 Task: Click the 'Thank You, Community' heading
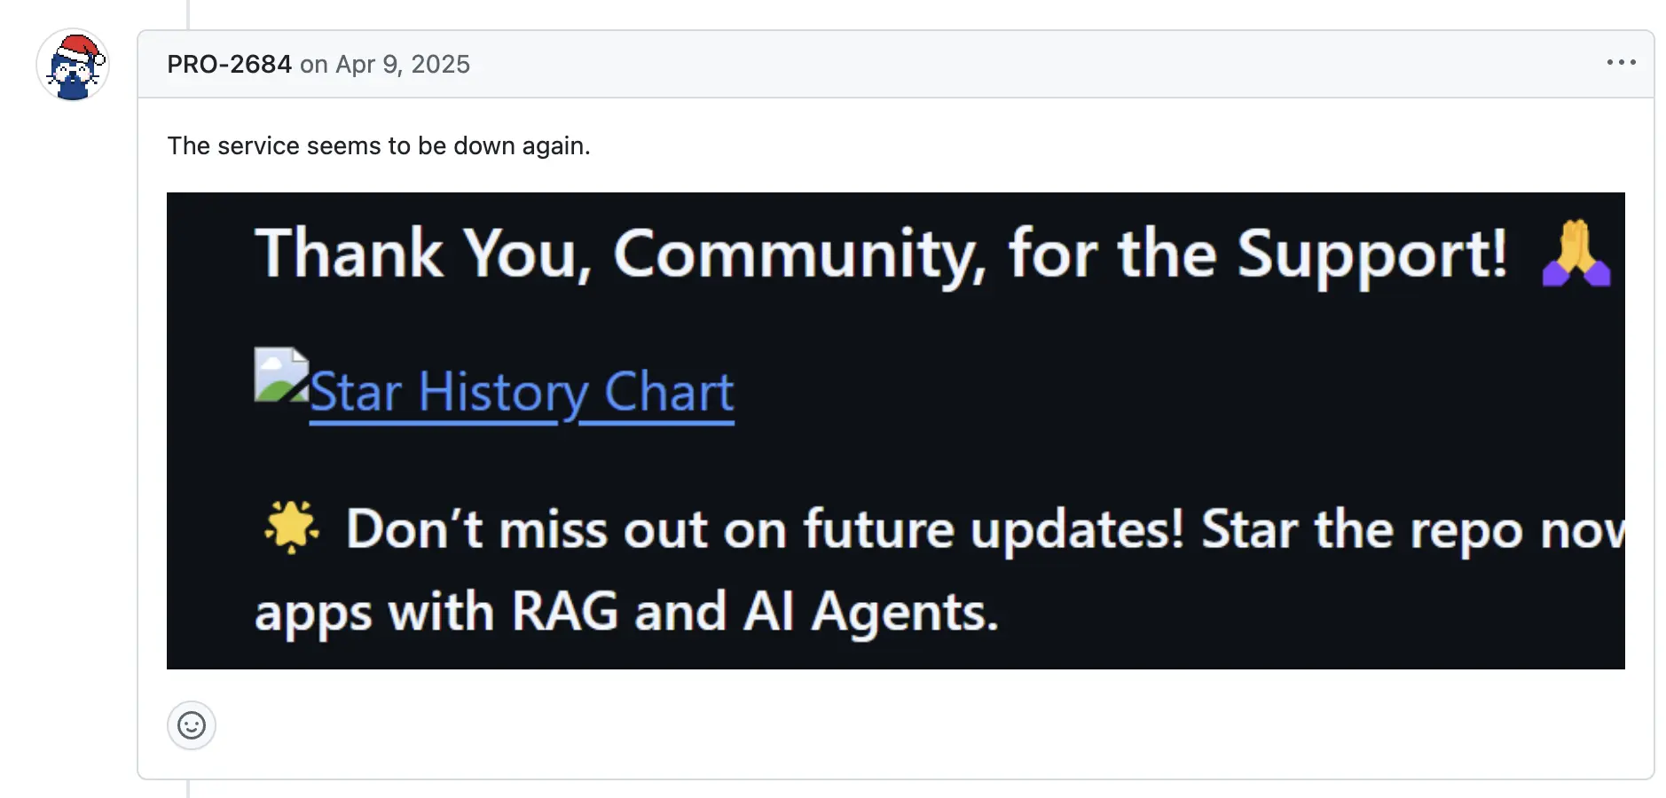click(621, 254)
